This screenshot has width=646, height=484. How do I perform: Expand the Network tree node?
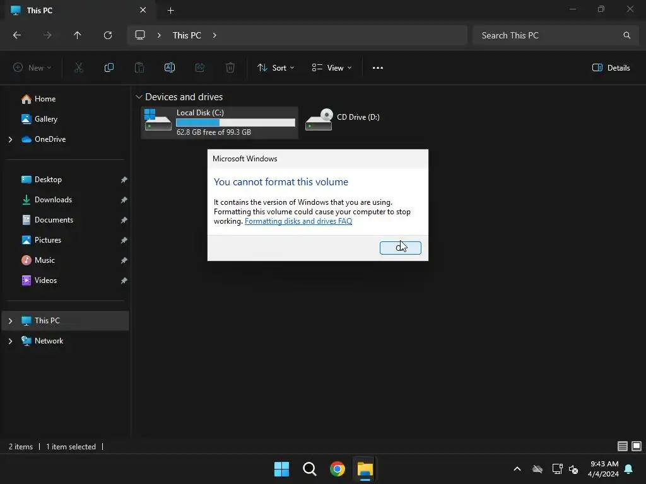10,341
